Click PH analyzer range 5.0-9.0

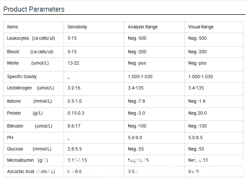point(135,138)
